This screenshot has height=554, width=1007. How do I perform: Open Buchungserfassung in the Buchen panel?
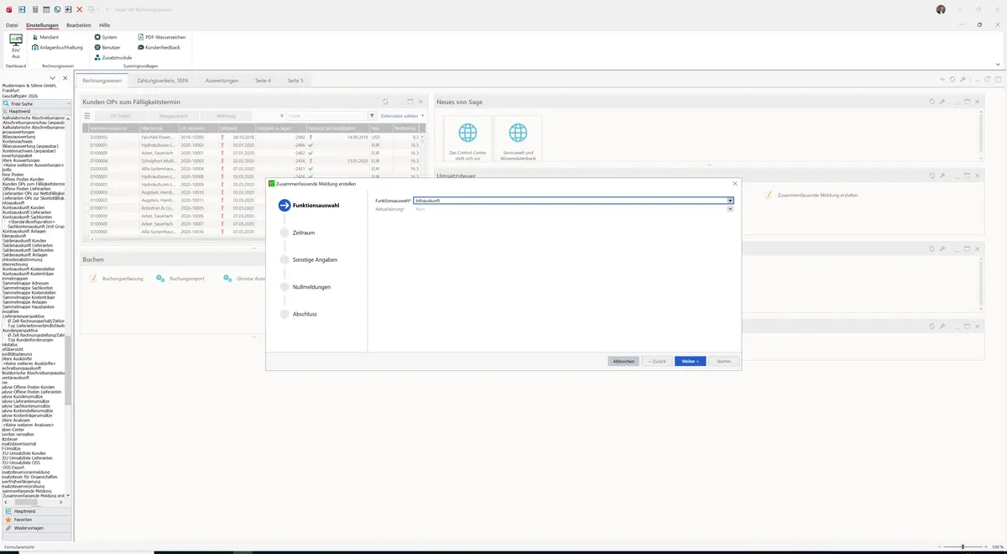117,278
